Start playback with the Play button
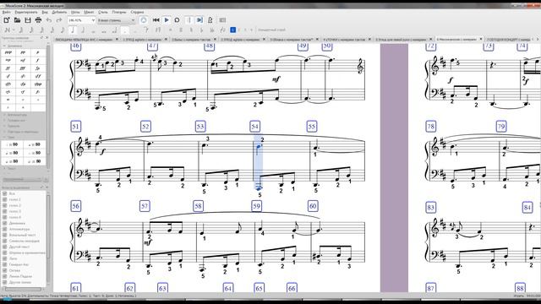The height and width of the screenshot is (304, 541). (167, 20)
